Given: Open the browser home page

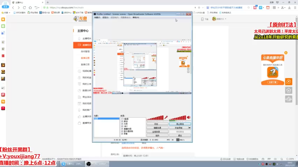Looking at the screenshot, I should pos(30,7).
